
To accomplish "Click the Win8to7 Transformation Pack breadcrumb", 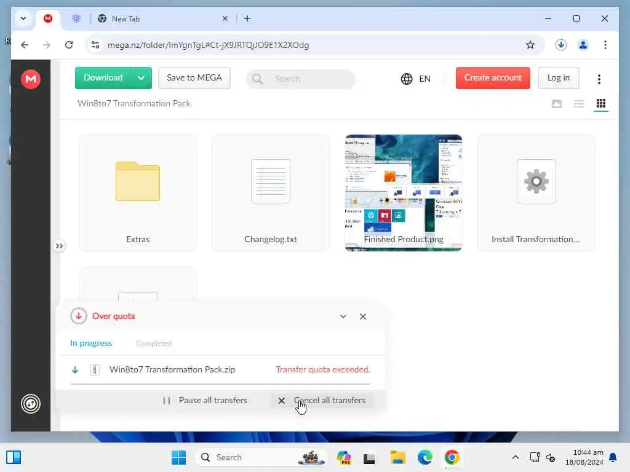I will (x=134, y=103).
